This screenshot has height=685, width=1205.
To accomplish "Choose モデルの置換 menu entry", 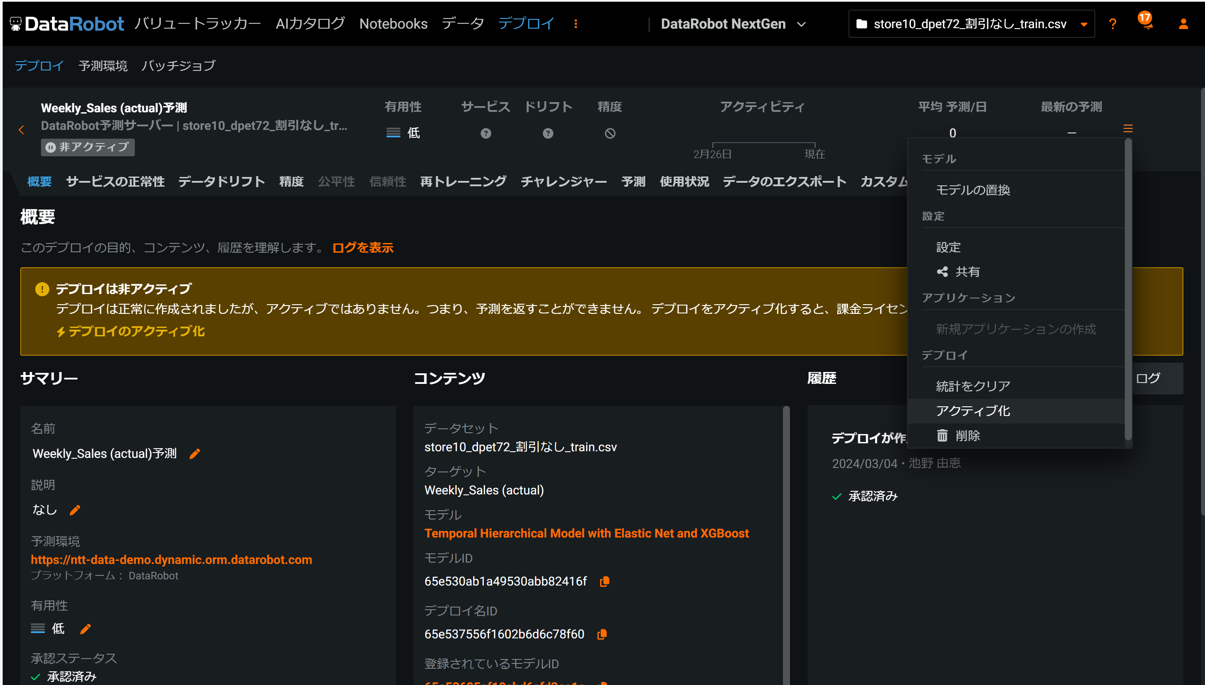I will pos(972,190).
